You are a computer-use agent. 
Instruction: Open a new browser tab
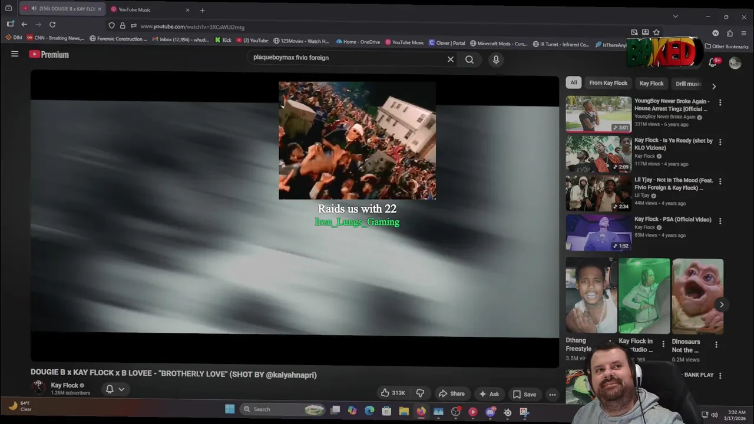click(202, 10)
